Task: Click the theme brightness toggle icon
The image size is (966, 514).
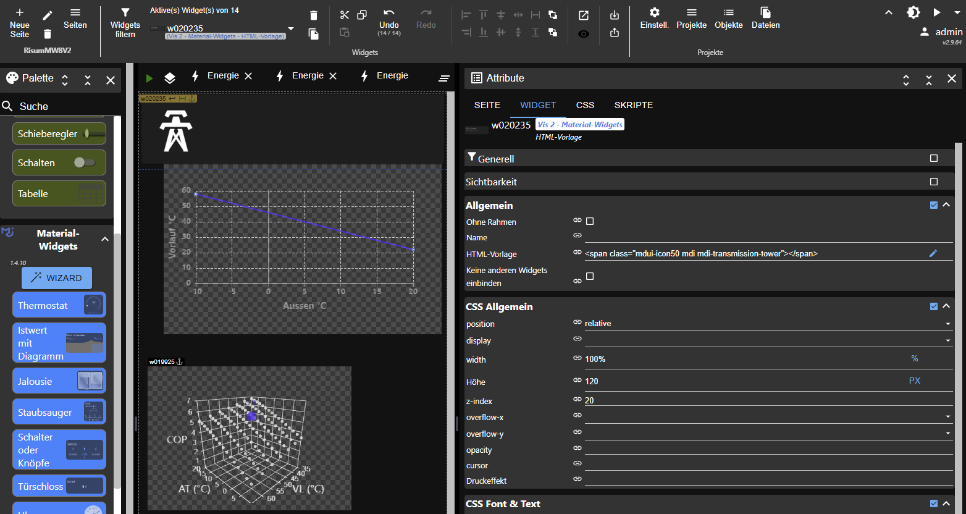Action: click(x=913, y=13)
